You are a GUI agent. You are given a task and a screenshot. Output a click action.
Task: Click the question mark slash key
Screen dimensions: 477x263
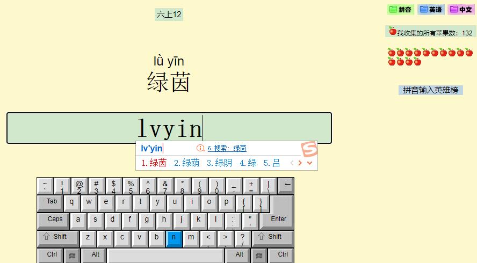(x=243, y=239)
